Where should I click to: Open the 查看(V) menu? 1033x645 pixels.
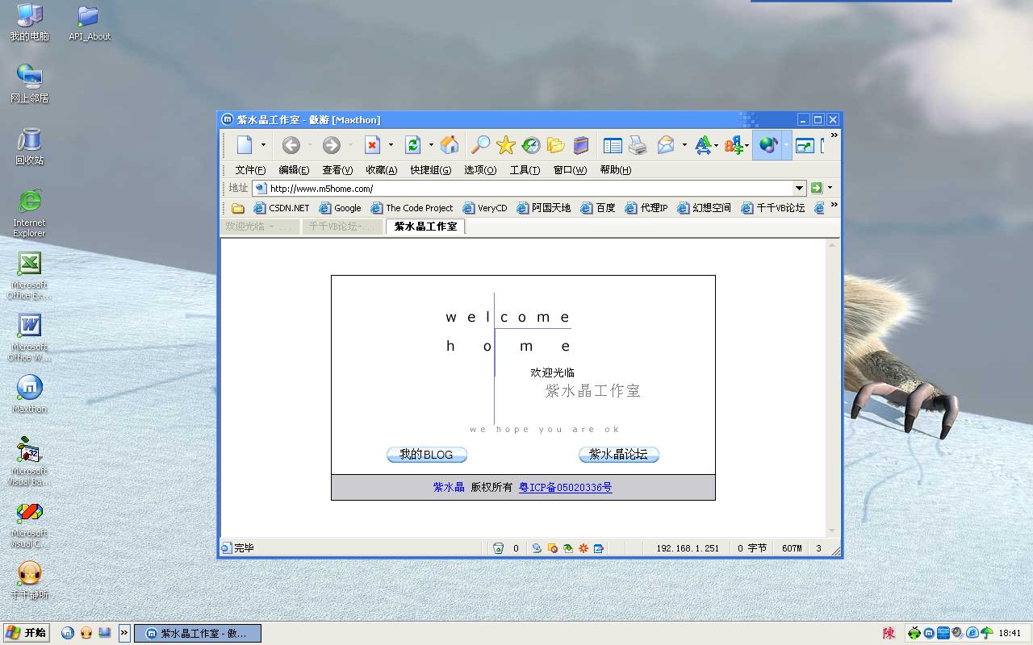tap(337, 169)
